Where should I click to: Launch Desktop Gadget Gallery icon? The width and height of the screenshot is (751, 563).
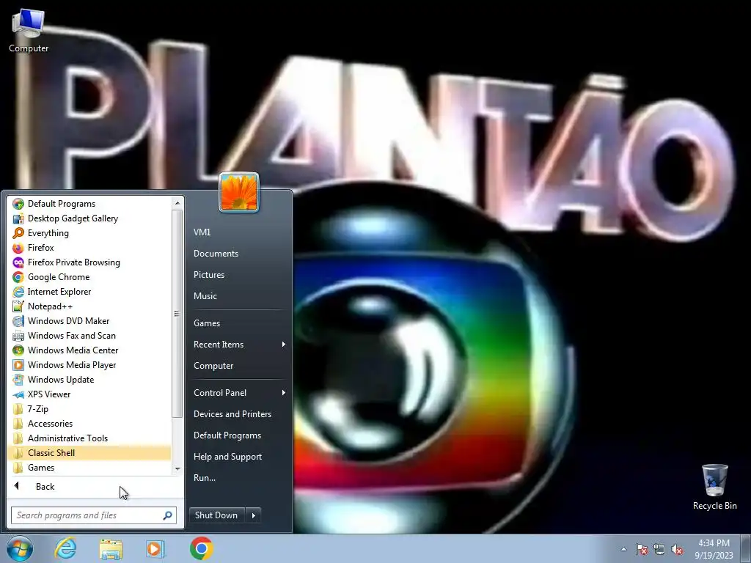click(18, 218)
